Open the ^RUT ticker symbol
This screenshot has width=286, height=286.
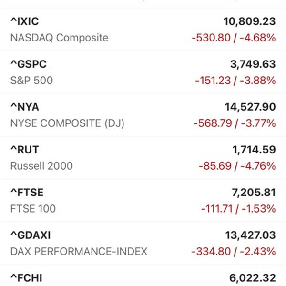click(x=25, y=150)
